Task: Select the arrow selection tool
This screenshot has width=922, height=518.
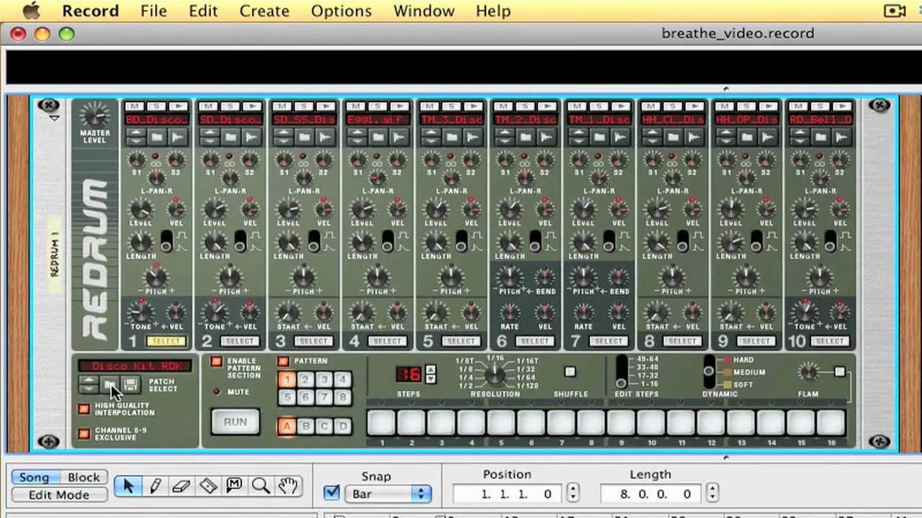Action: (128, 486)
